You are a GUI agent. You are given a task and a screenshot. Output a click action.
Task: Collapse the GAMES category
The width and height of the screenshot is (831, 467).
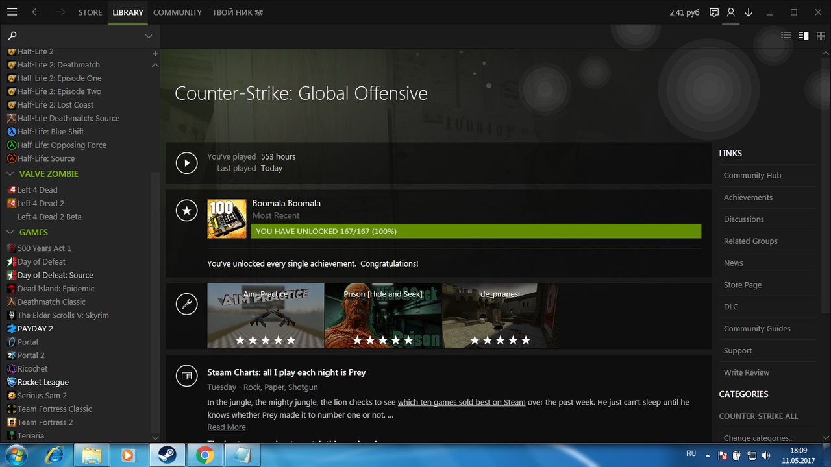pos(10,232)
